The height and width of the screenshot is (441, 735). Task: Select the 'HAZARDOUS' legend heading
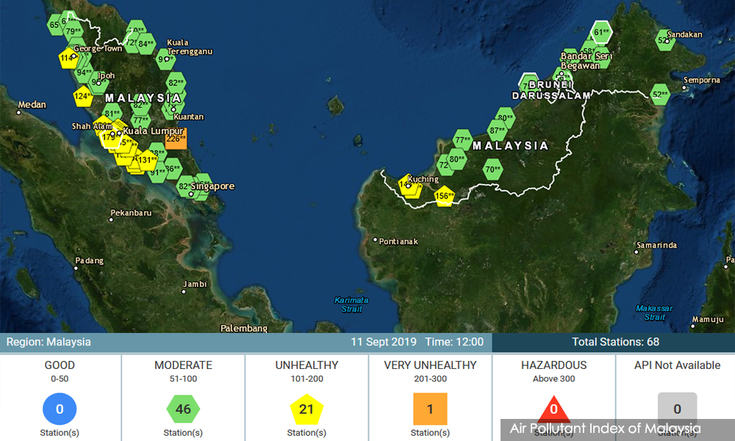553,365
